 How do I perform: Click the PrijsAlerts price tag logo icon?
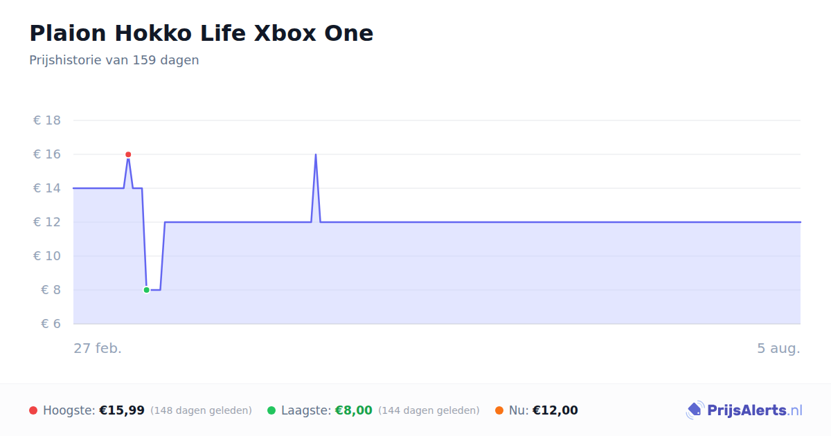[695, 410]
